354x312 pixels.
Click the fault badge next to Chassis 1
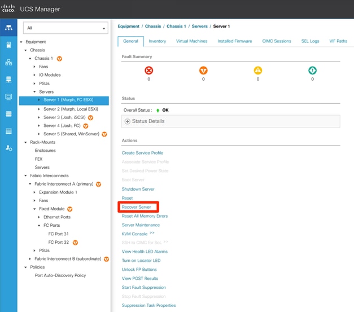[x=59, y=59]
